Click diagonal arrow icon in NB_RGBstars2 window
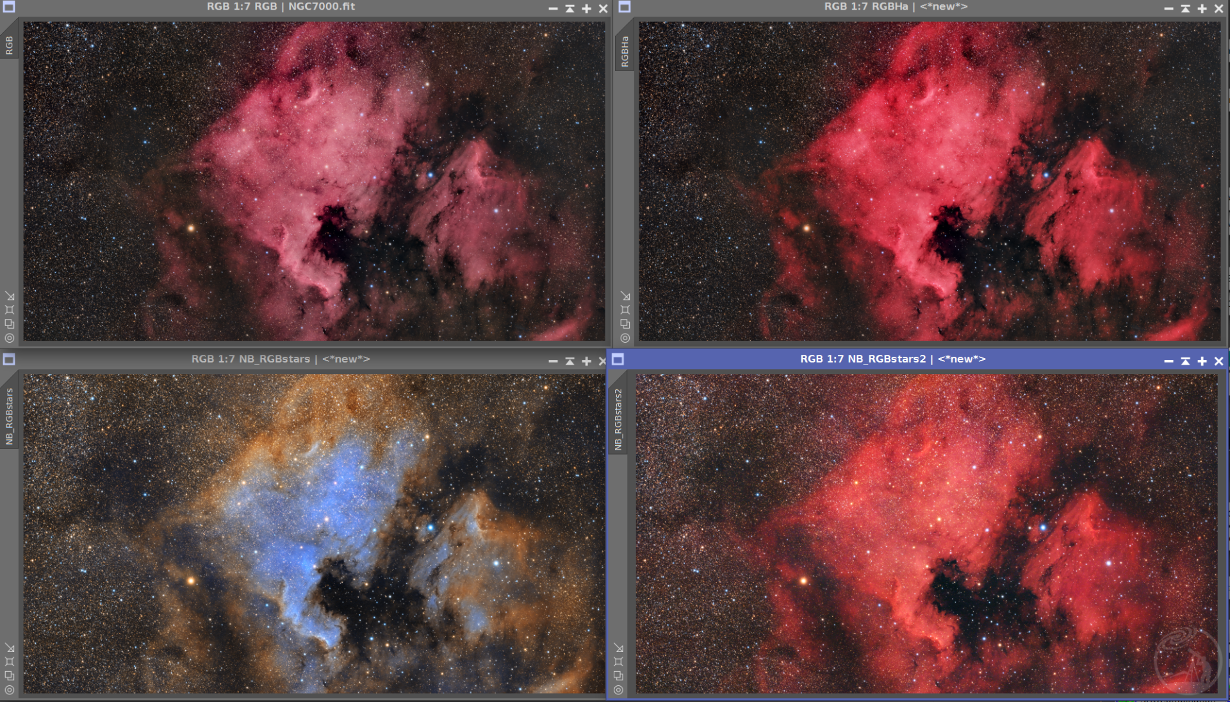The image size is (1230, 702). tap(618, 648)
